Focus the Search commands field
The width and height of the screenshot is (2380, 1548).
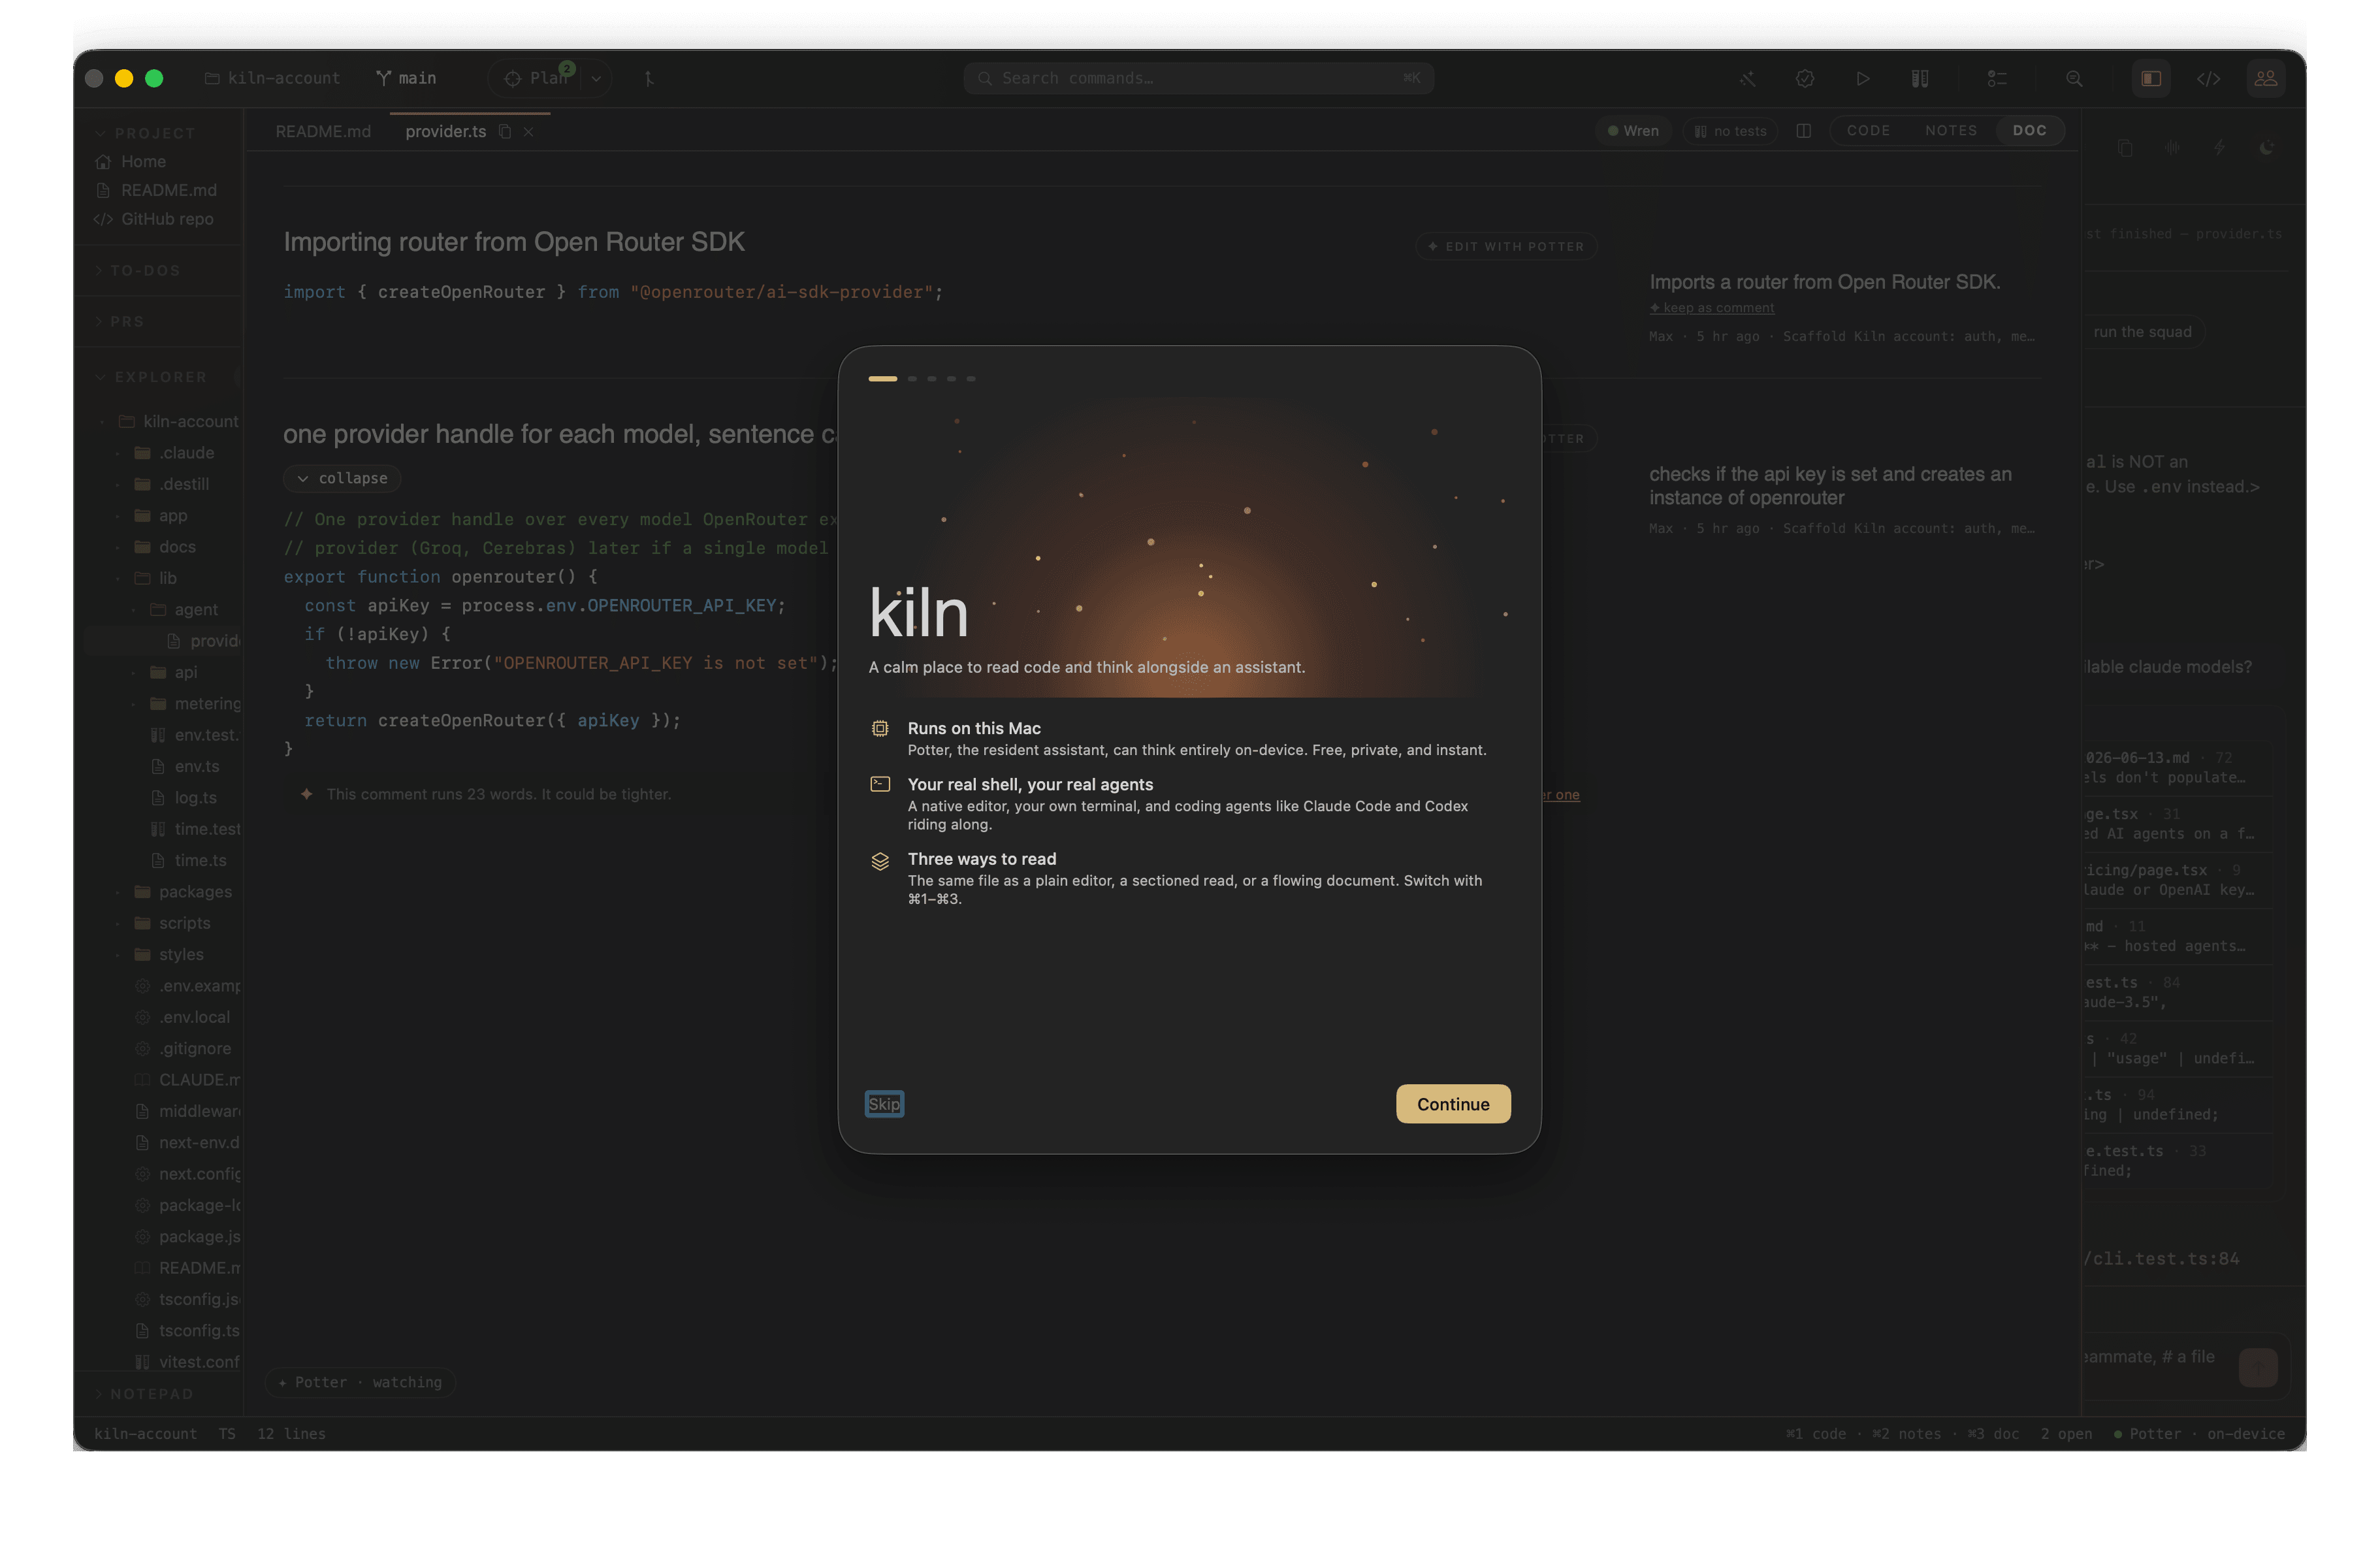click(x=1198, y=78)
